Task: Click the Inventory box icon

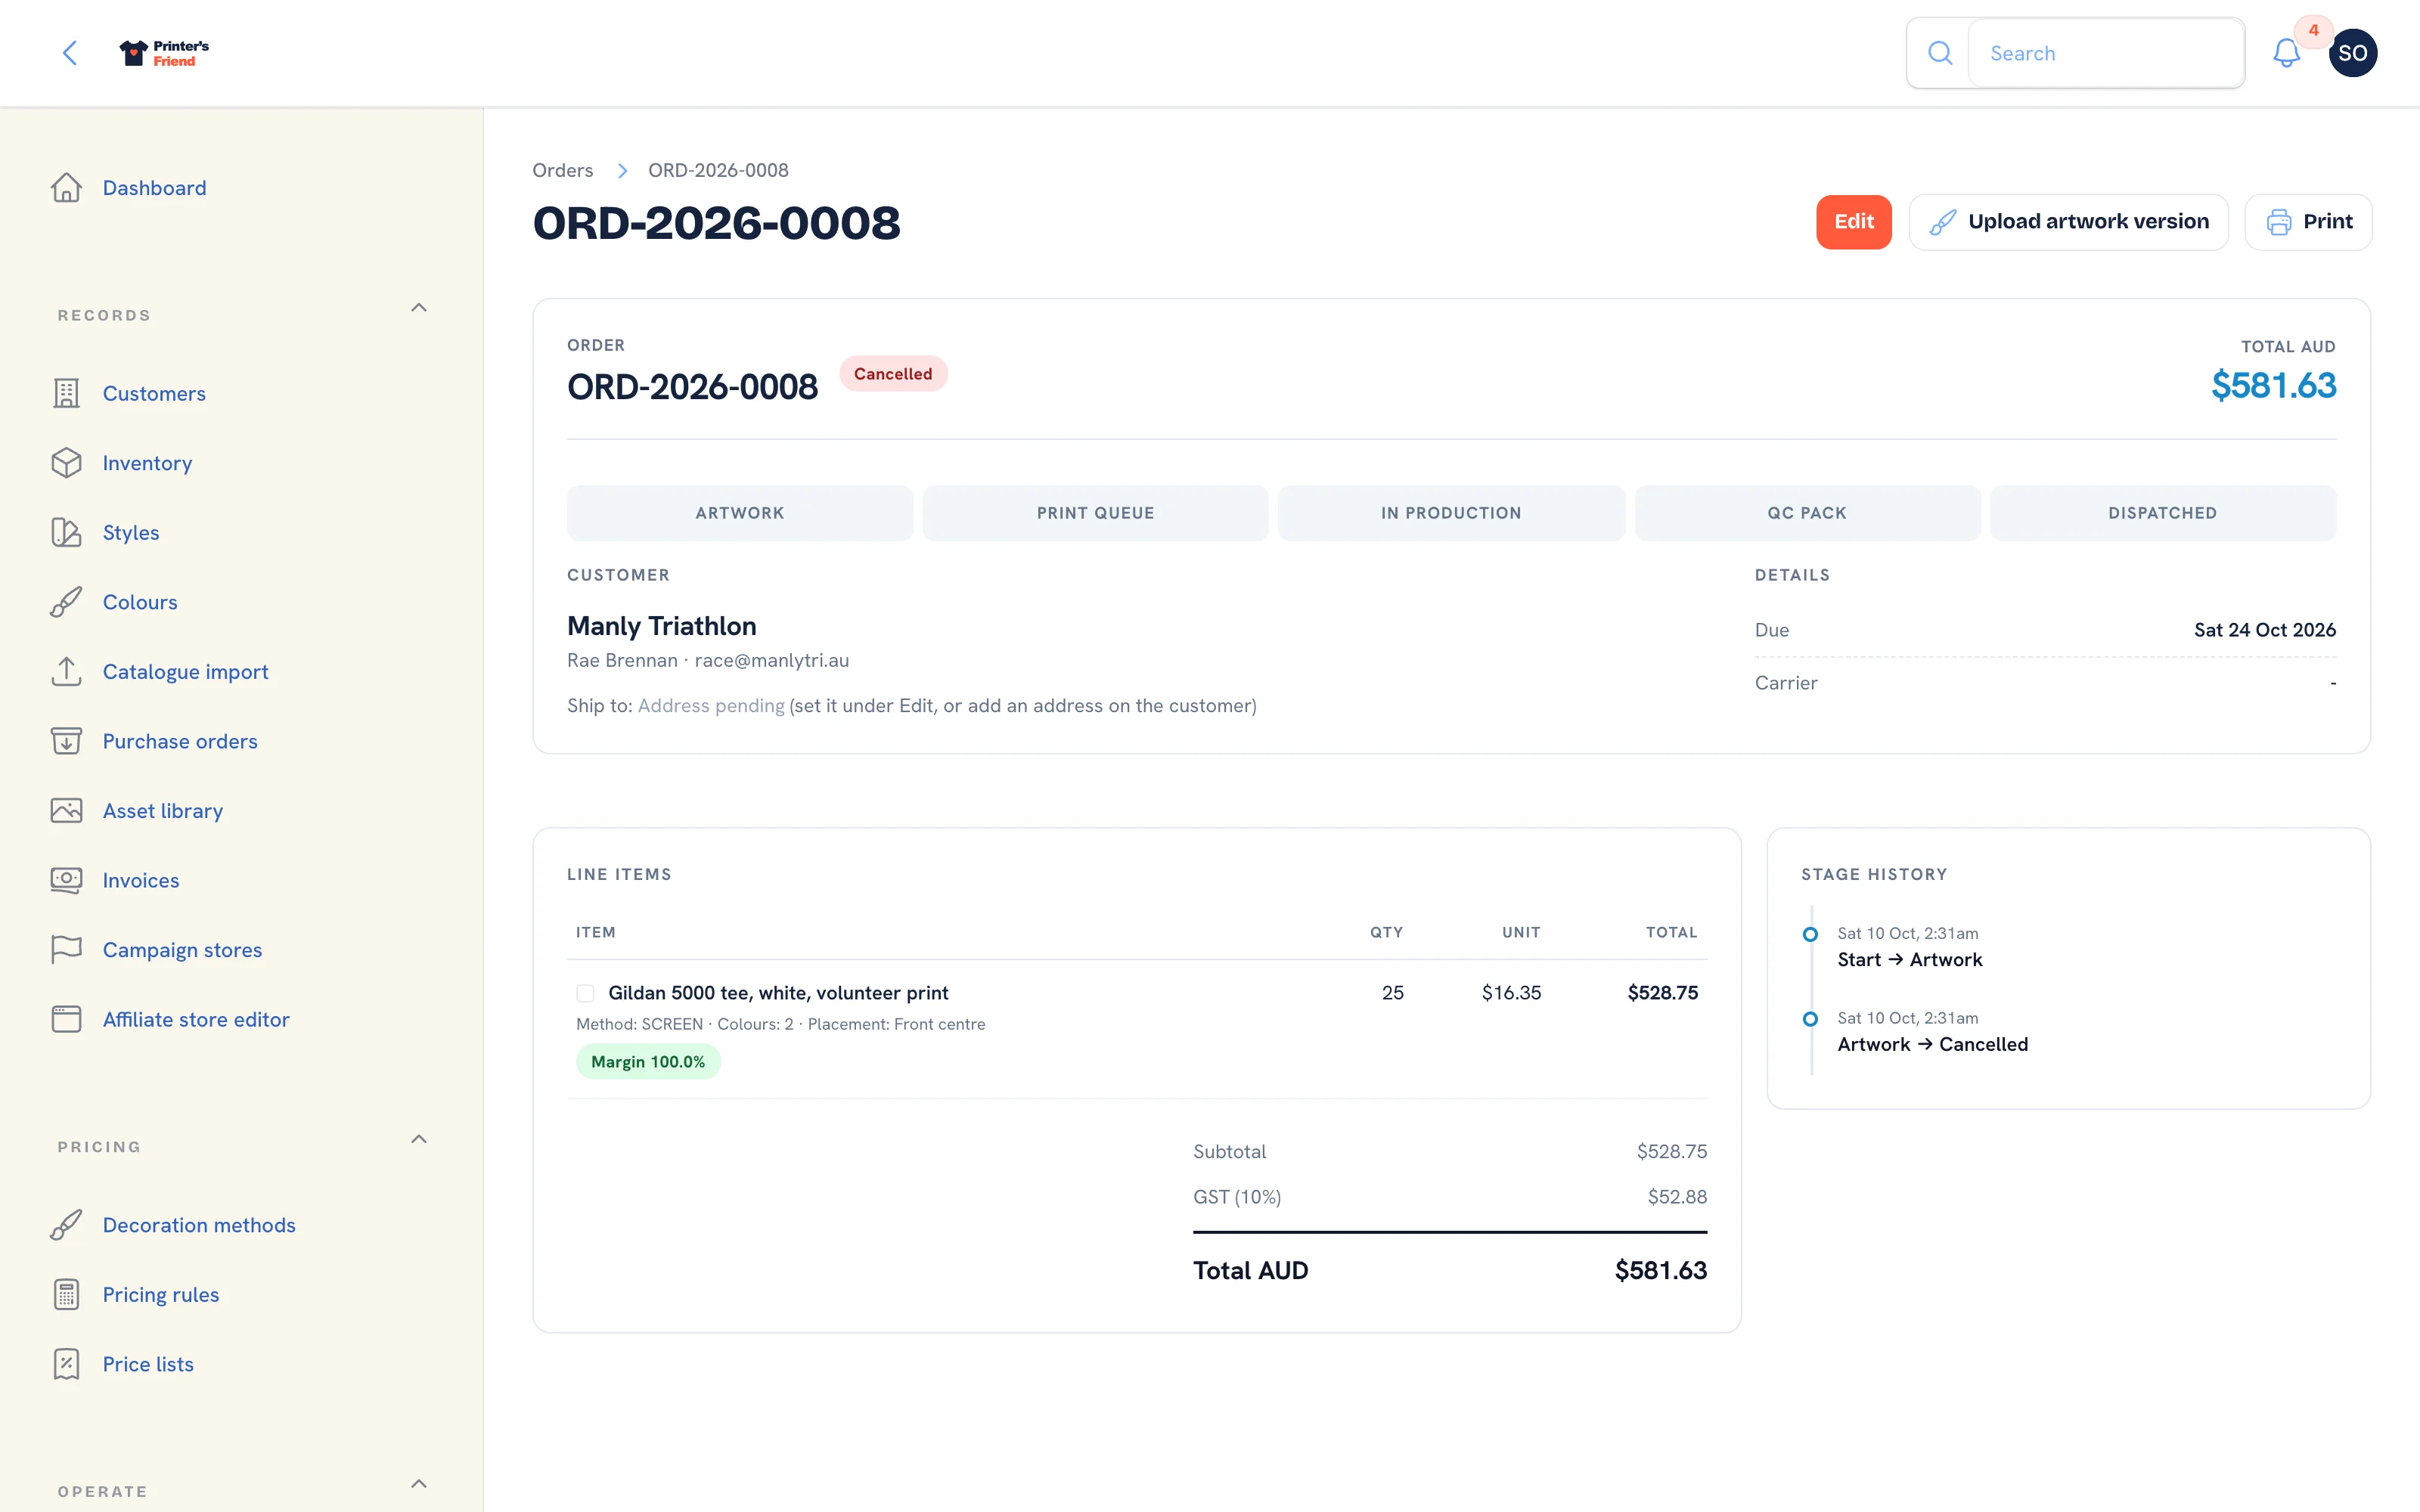Action: point(66,463)
